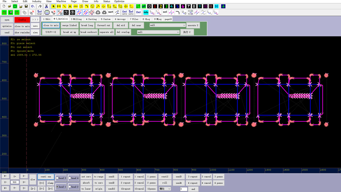Click the 'Sel same' icon
341x192 pixels.
pos(131,12)
